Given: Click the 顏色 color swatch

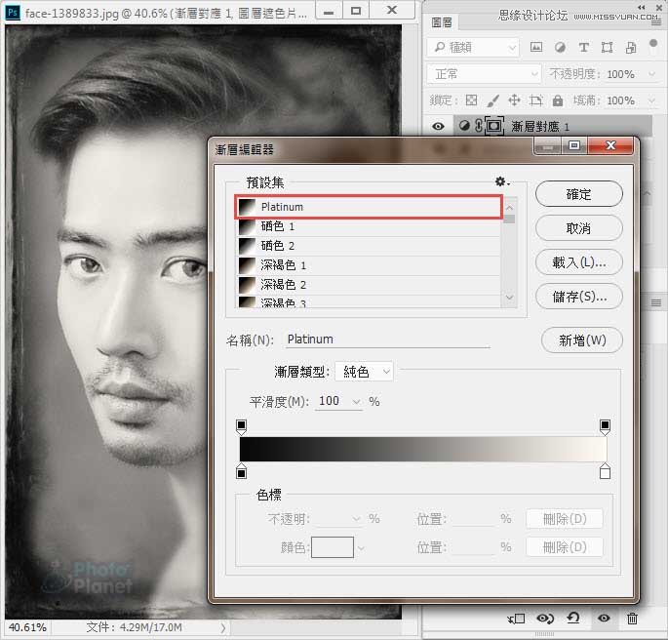Looking at the screenshot, I should pos(333,547).
